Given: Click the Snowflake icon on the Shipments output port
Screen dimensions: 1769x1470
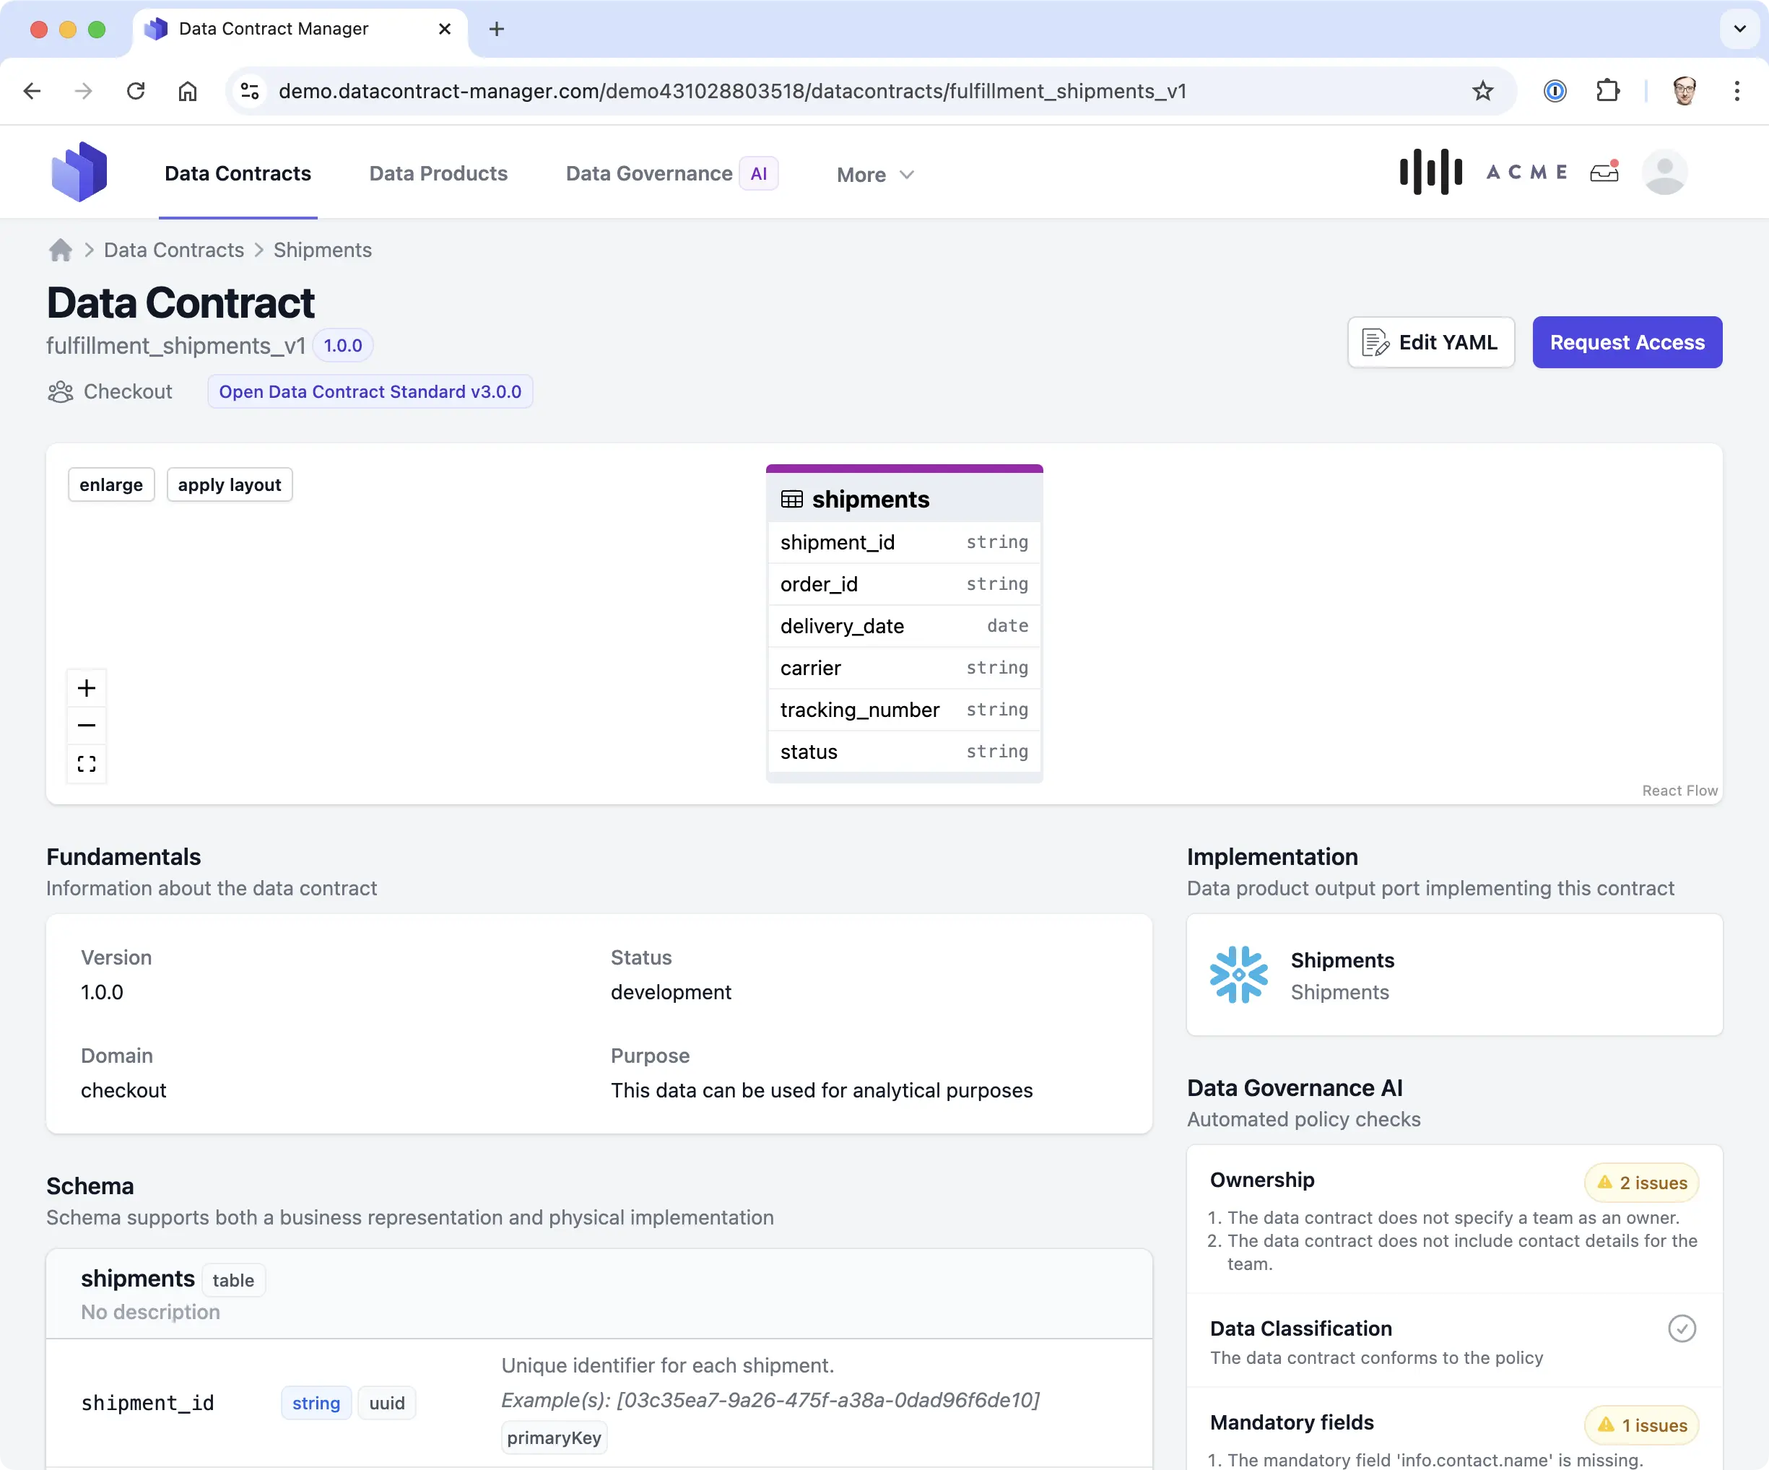Looking at the screenshot, I should (1238, 975).
